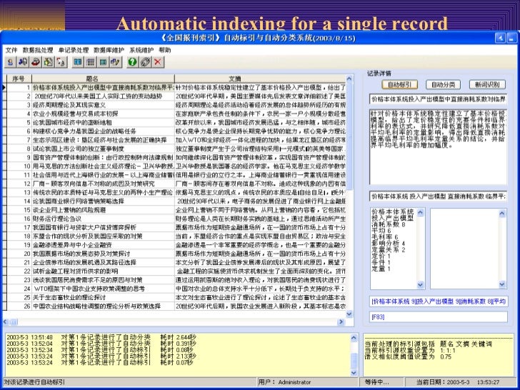Click the pencil edit toolbar icon
The image size is (520, 390).
tap(116, 62)
